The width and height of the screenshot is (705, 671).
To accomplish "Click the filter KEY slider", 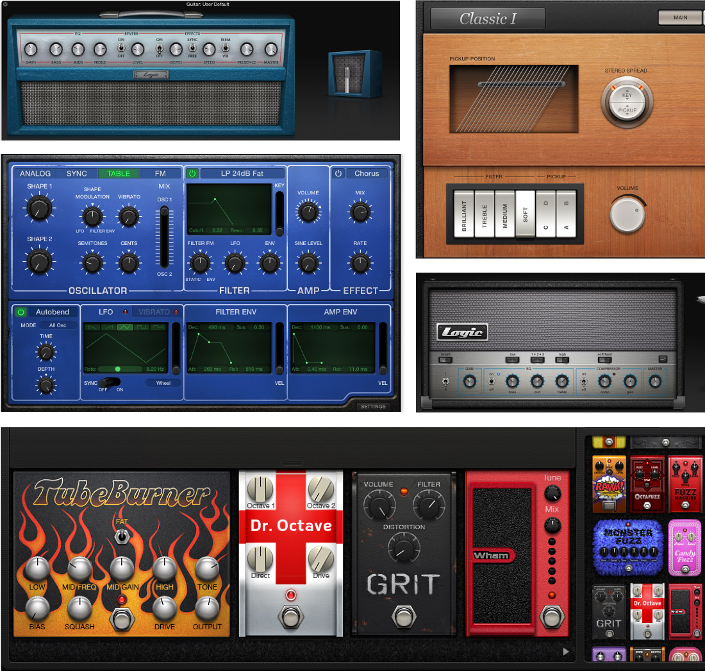I will (x=279, y=213).
